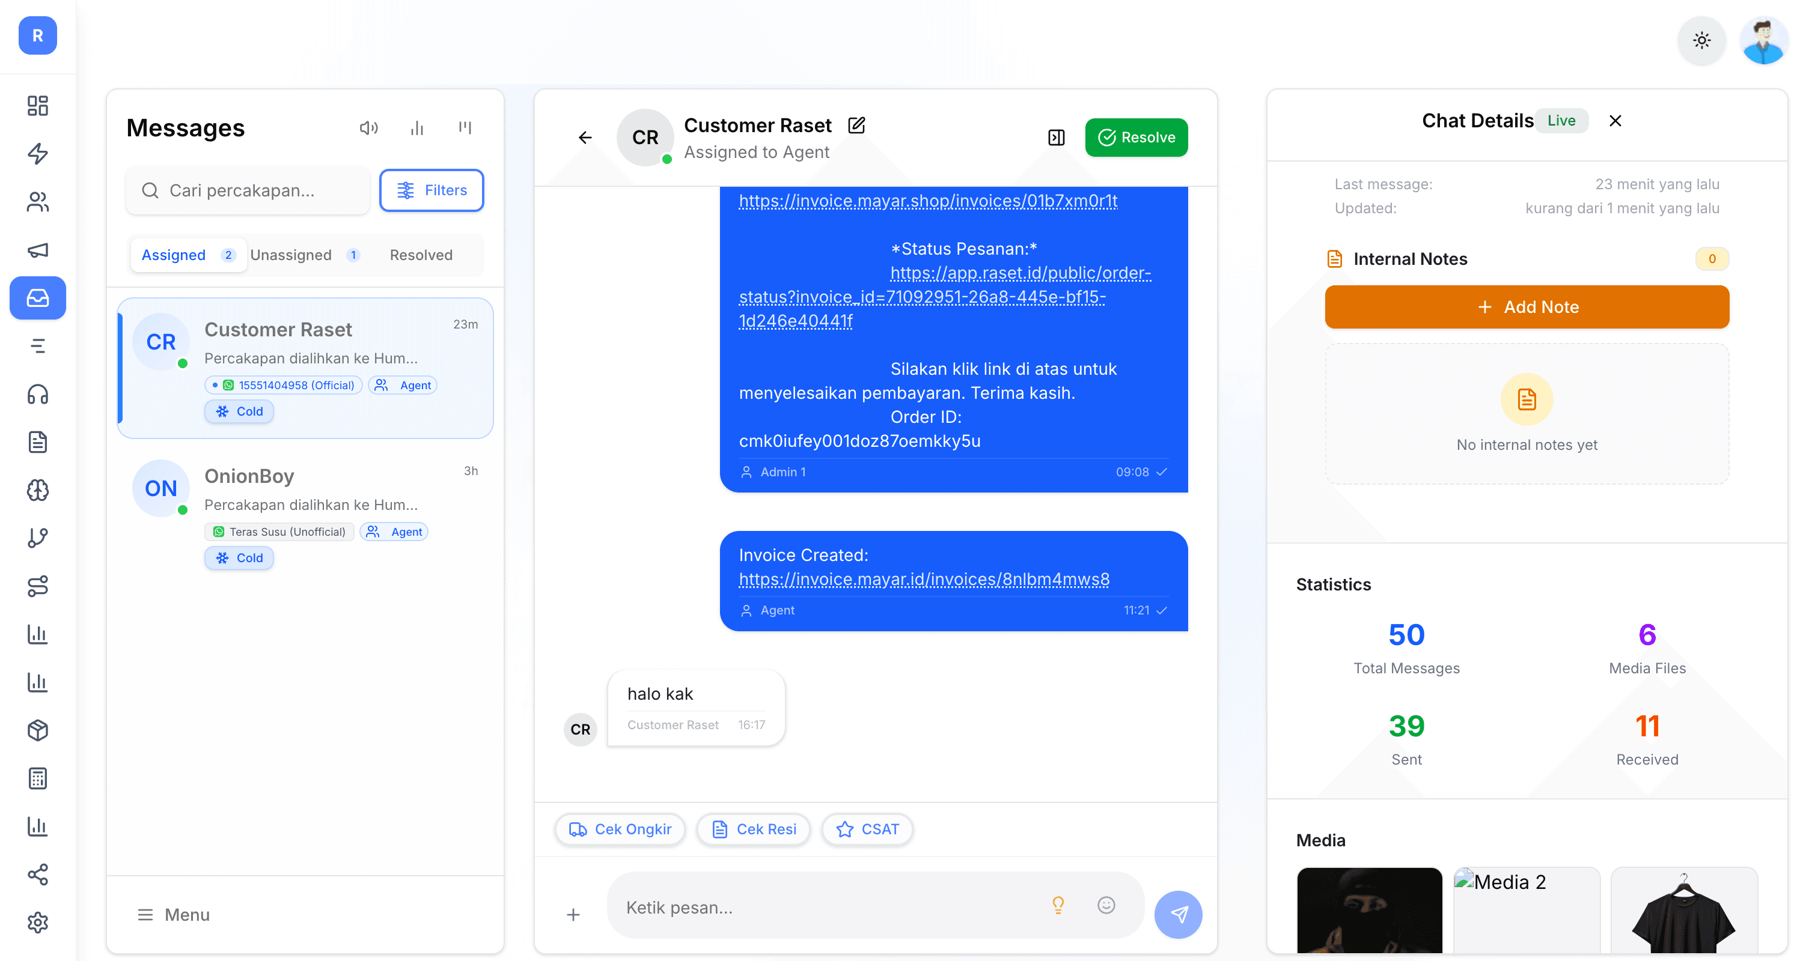Image resolution: width=1815 pixels, height=961 pixels.
Task: Click the sound notification icon above Messages
Action: point(369,127)
